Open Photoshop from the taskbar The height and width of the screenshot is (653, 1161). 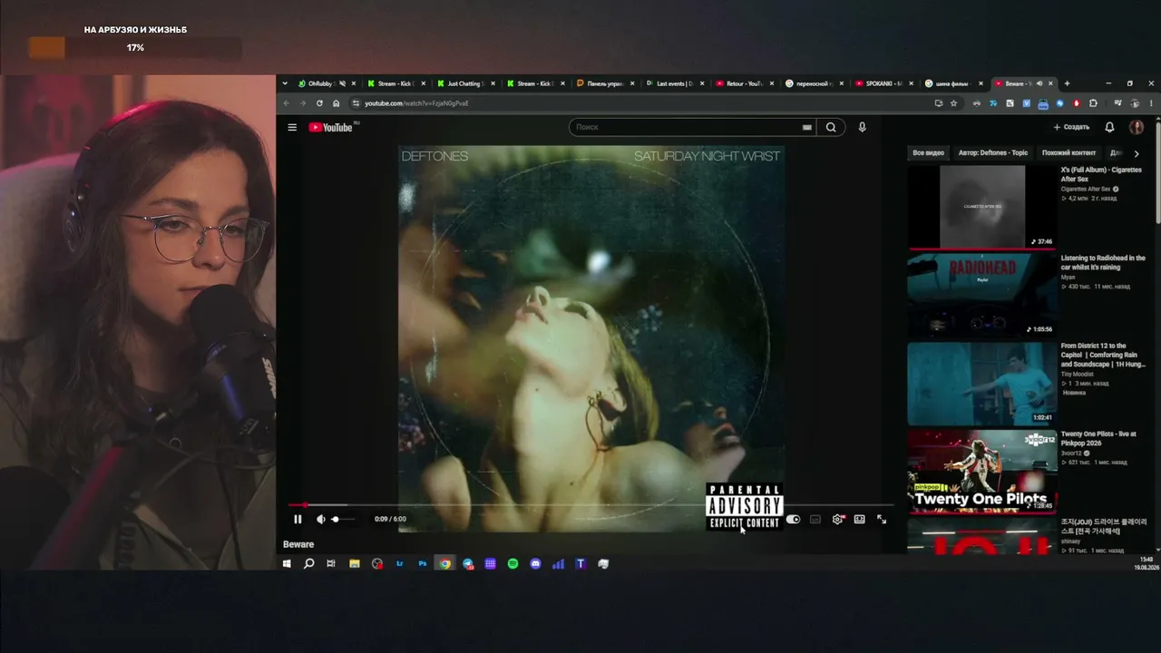click(423, 564)
